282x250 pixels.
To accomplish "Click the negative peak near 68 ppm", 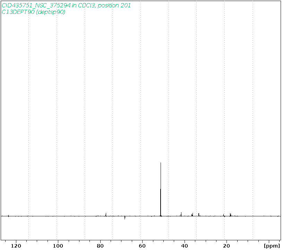I will (125, 218).
